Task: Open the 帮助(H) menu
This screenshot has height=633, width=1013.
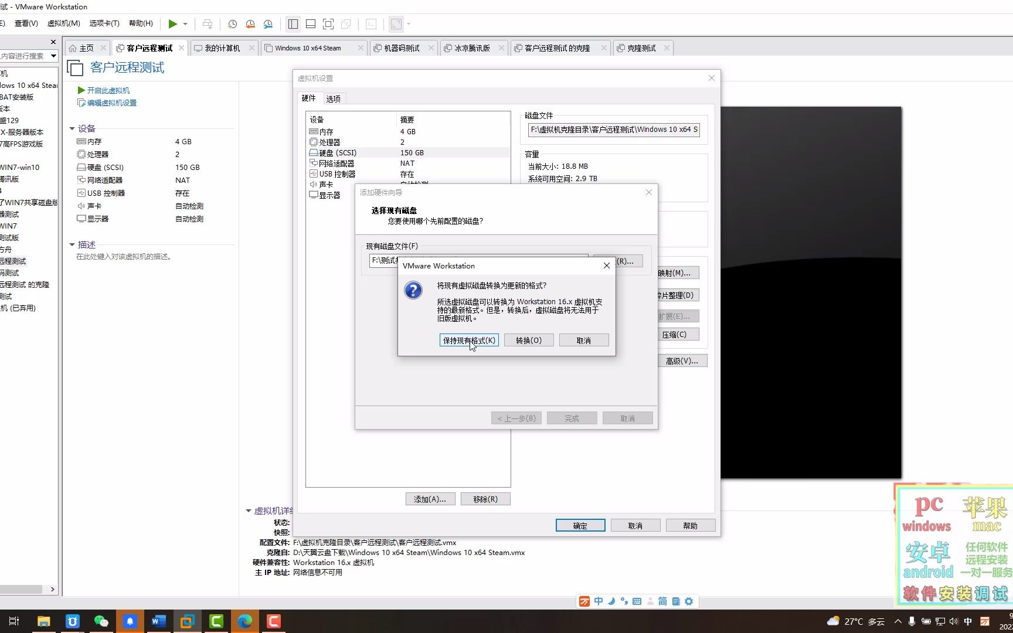Action: 141,23
